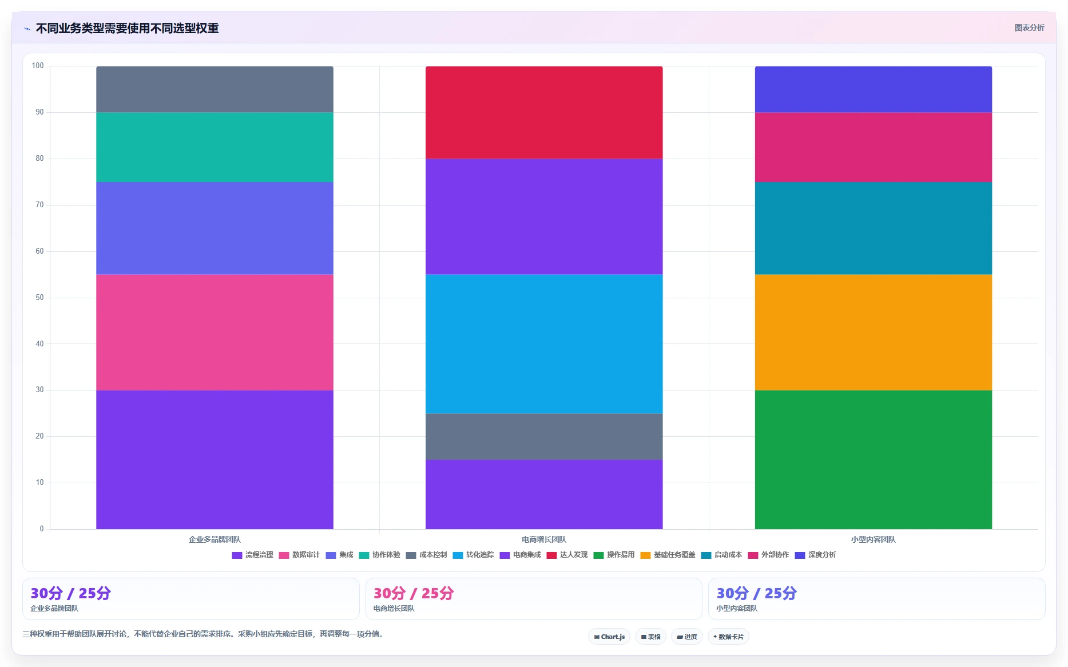Image resolution: width=1068 pixels, height=667 pixels.
Task: Click the gray segment in 电商增长团队 bar
Action: point(544,436)
